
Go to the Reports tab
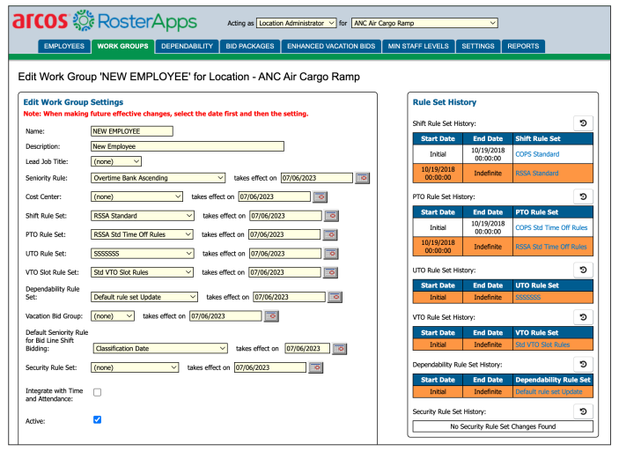pos(523,46)
